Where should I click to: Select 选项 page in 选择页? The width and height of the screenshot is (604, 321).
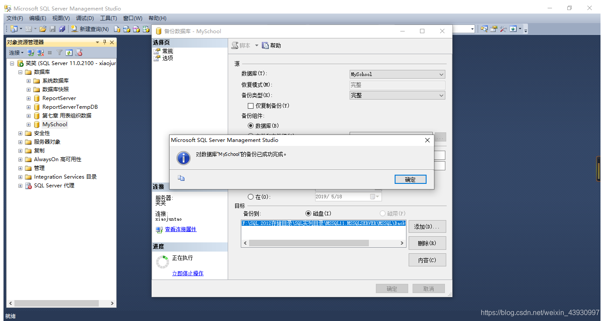click(167, 58)
